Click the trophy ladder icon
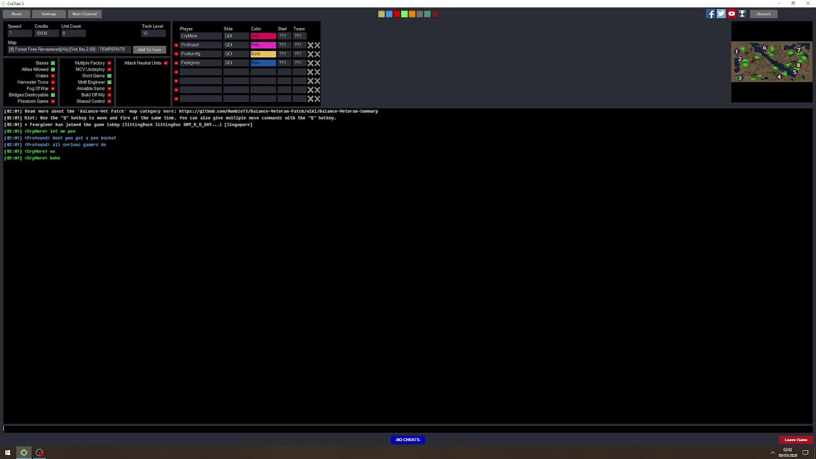Screen dimensions: 816x459 coord(742,13)
